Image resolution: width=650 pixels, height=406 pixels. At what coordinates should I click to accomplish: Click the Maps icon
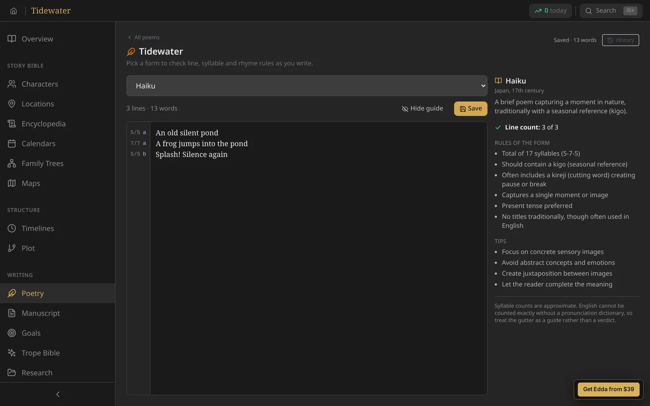tap(12, 183)
